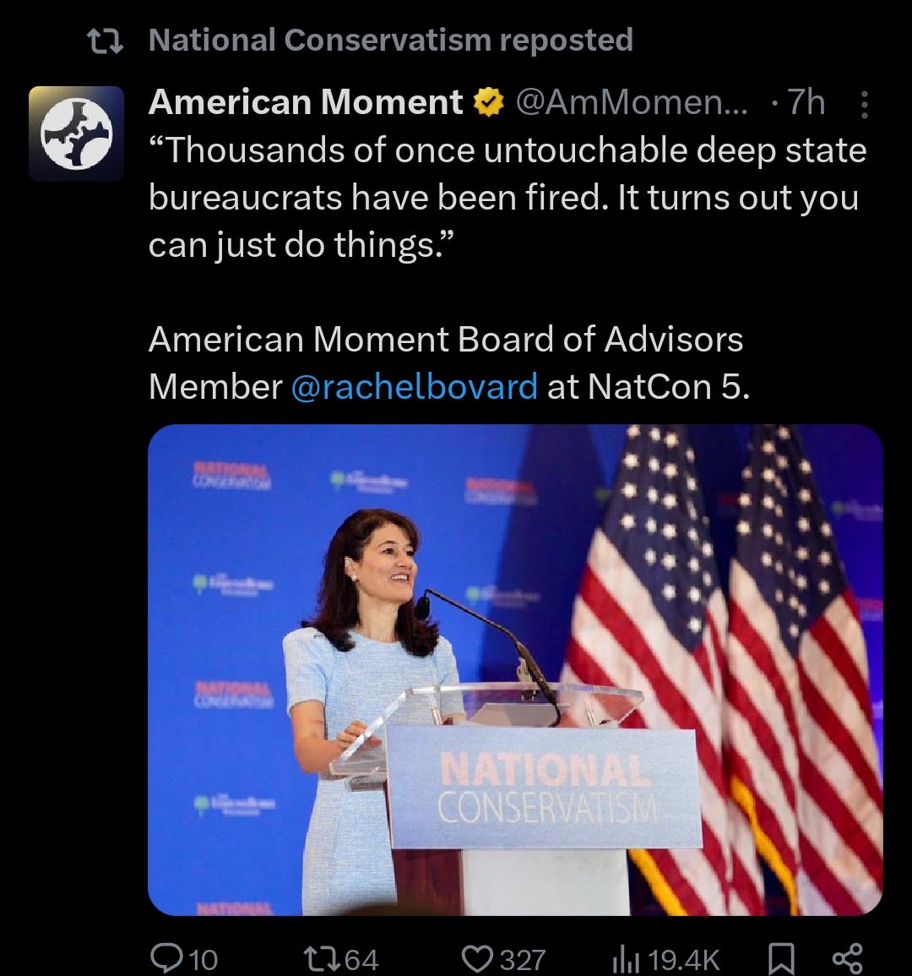Viewport: 912px width, 976px height.
Task: Like the post with the heart icon
Action: [x=476, y=958]
